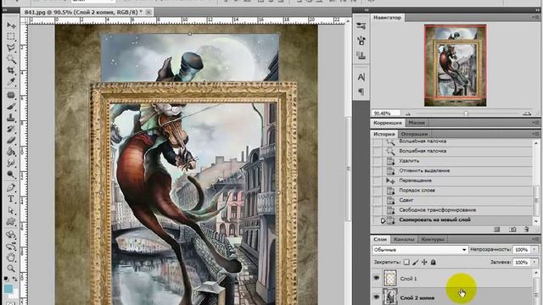Set history brush source at Порядок слоев state
543x305 pixels.
coord(377,190)
